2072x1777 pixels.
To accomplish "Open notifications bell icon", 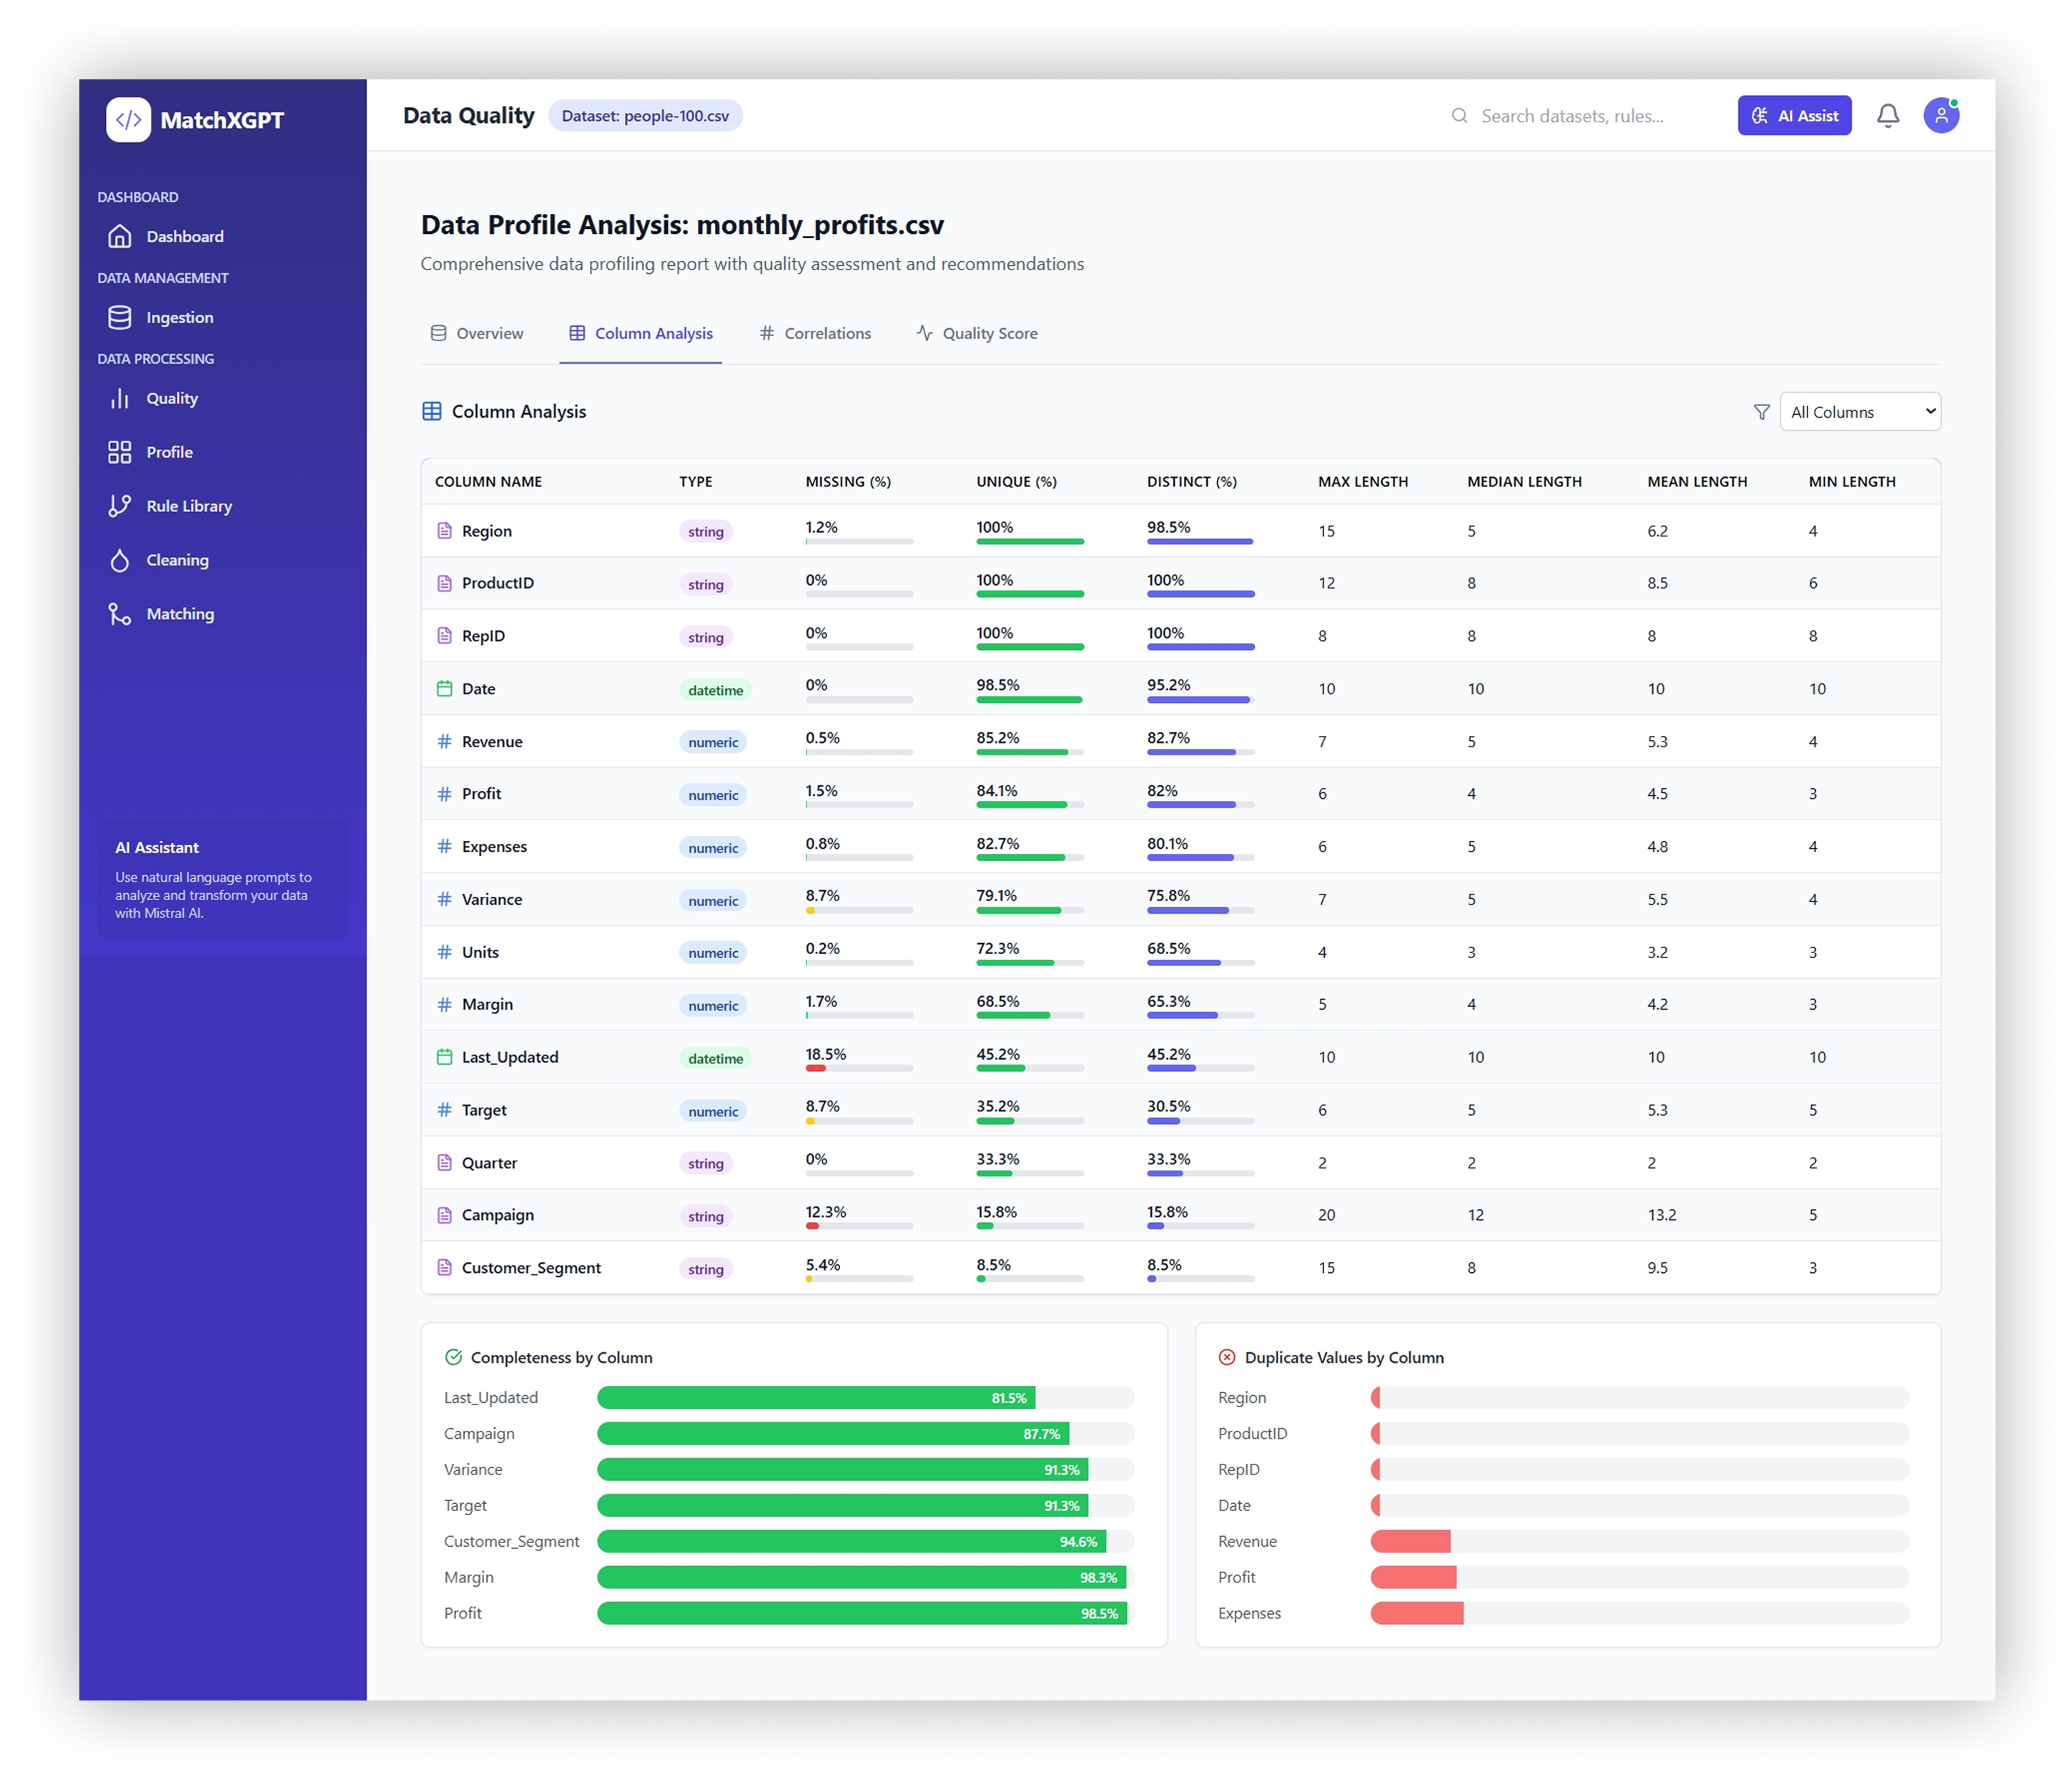I will pyautogui.click(x=1887, y=116).
